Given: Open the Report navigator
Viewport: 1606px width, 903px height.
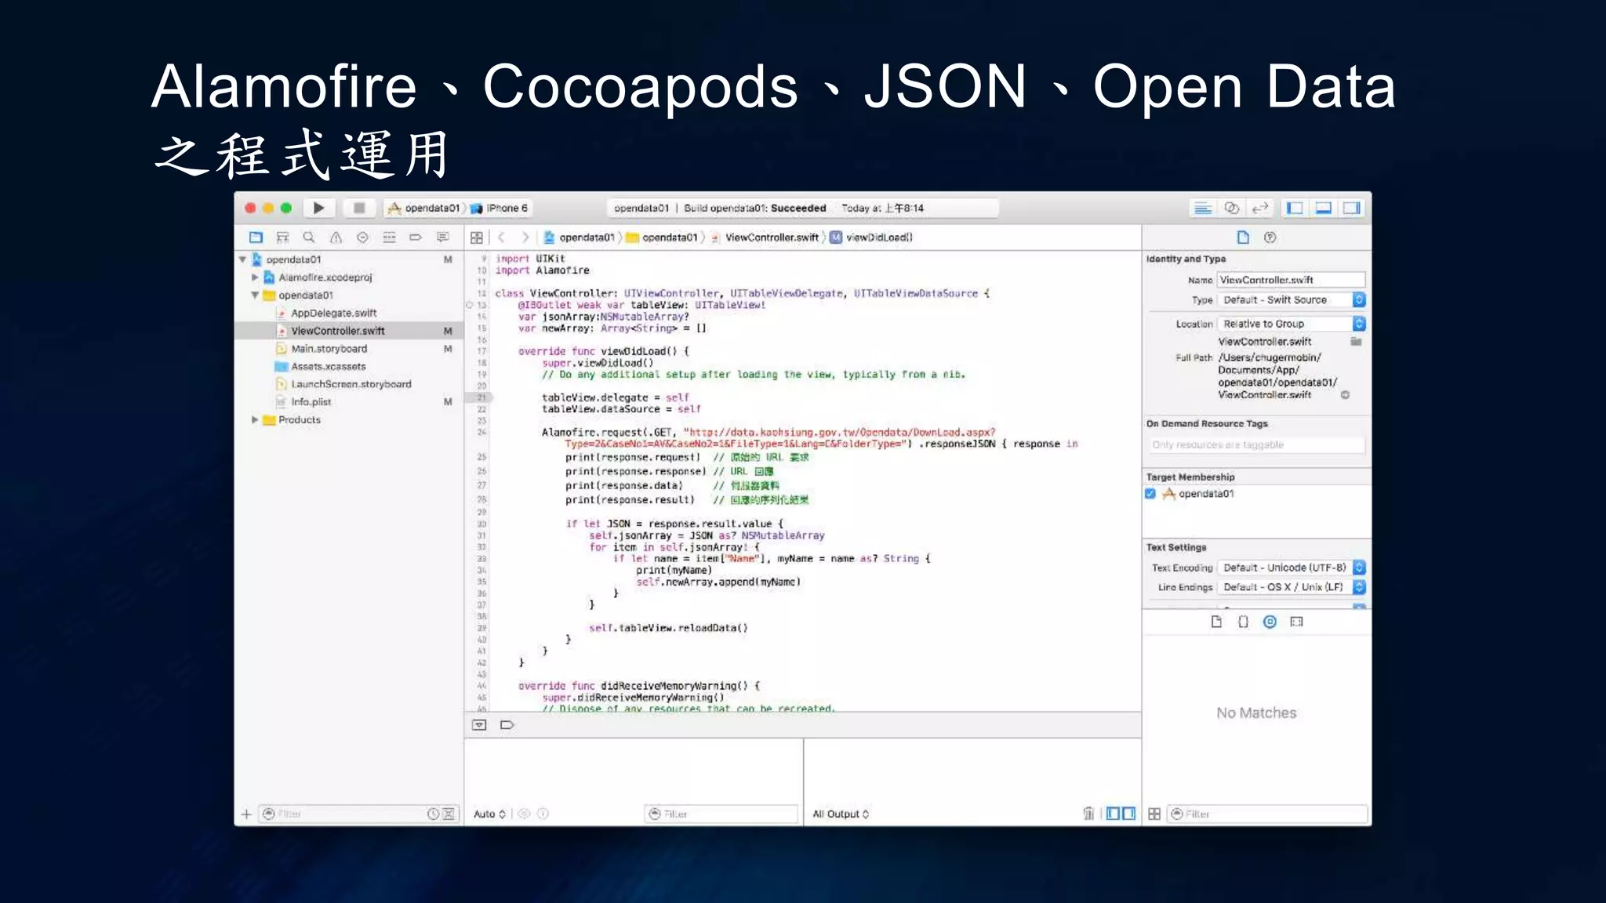Looking at the screenshot, I should point(443,238).
